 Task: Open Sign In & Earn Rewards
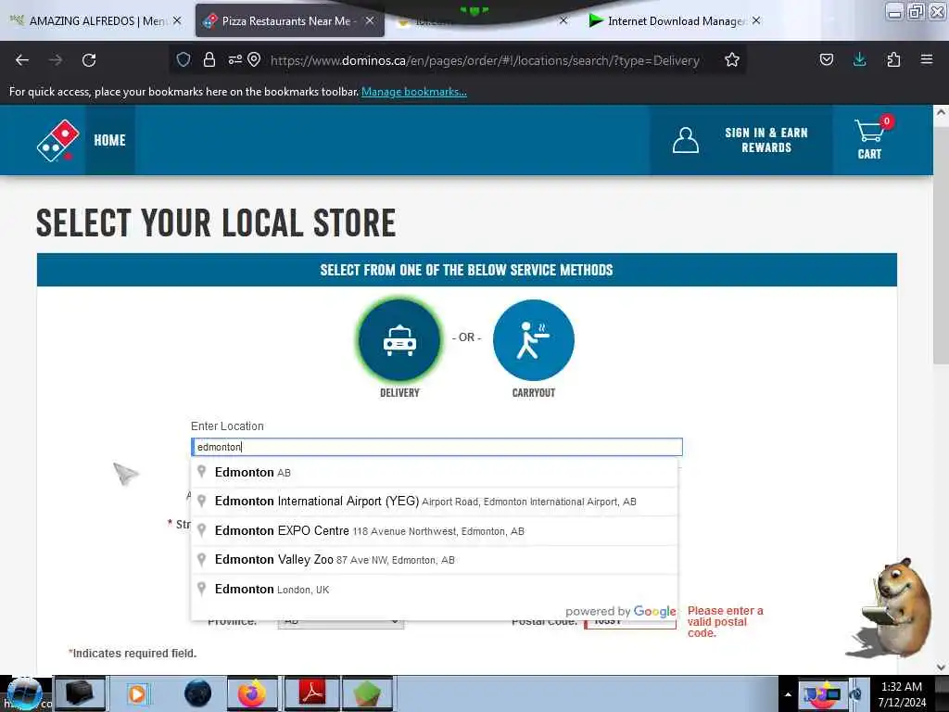point(766,141)
